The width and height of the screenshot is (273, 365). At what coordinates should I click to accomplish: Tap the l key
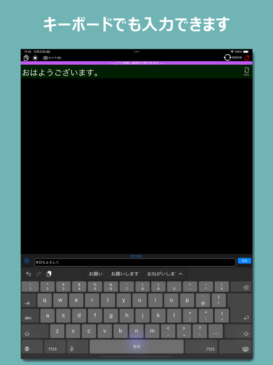click(174, 316)
